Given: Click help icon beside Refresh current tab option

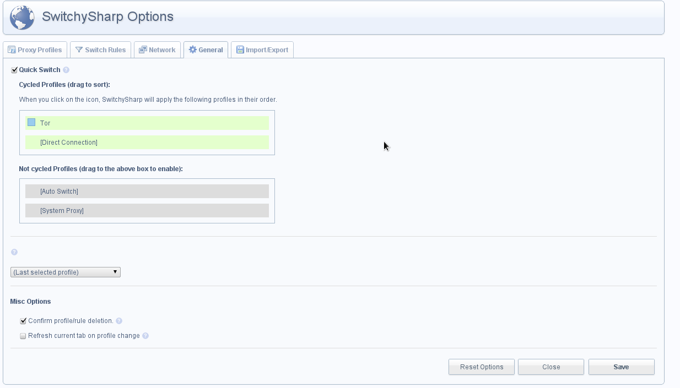Looking at the screenshot, I should pyautogui.click(x=145, y=336).
